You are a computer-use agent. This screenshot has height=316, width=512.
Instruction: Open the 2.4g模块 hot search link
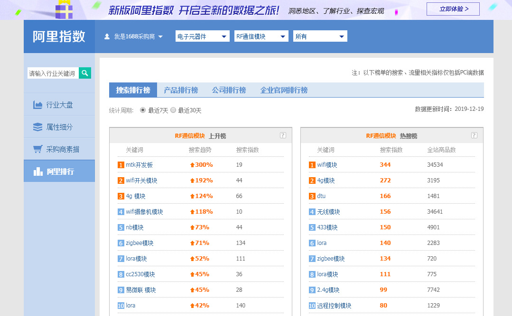click(x=328, y=290)
